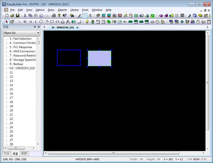Screen dimensions: 213x163
Task: Switch to the 網頁 bottom tab
Action: coord(24,153)
